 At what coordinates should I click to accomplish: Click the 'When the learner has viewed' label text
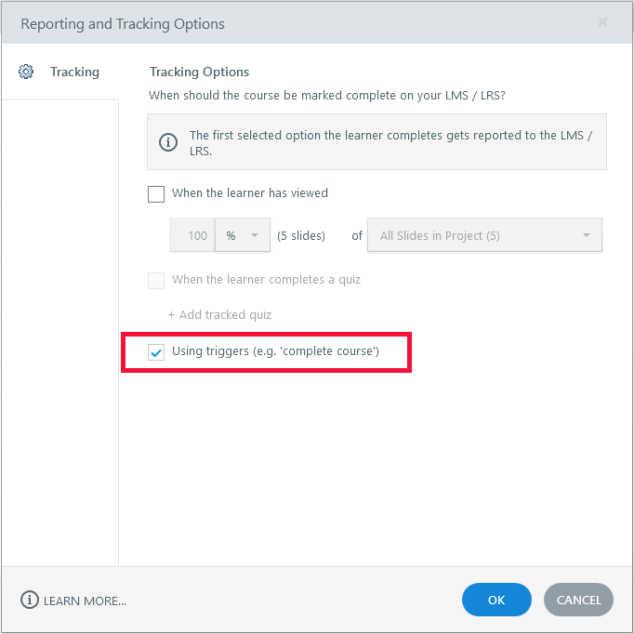[249, 193]
